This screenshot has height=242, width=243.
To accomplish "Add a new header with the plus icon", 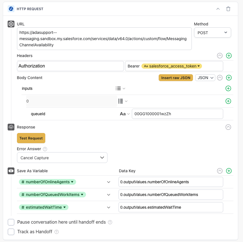I will coord(229,56).
